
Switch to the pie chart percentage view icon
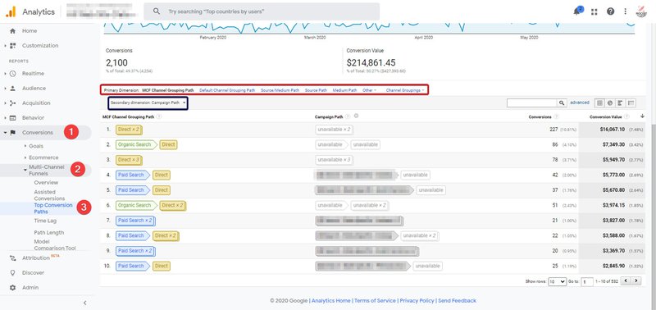tap(610, 103)
